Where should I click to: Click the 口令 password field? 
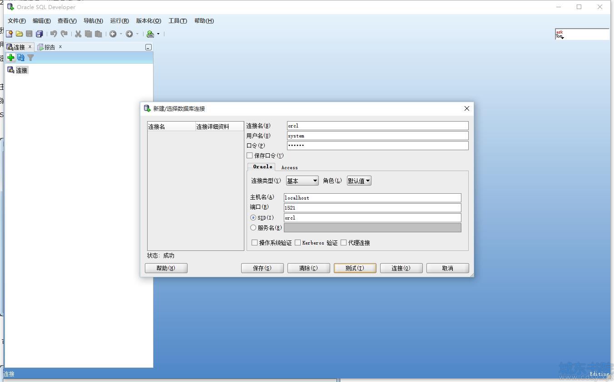[x=377, y=146]
